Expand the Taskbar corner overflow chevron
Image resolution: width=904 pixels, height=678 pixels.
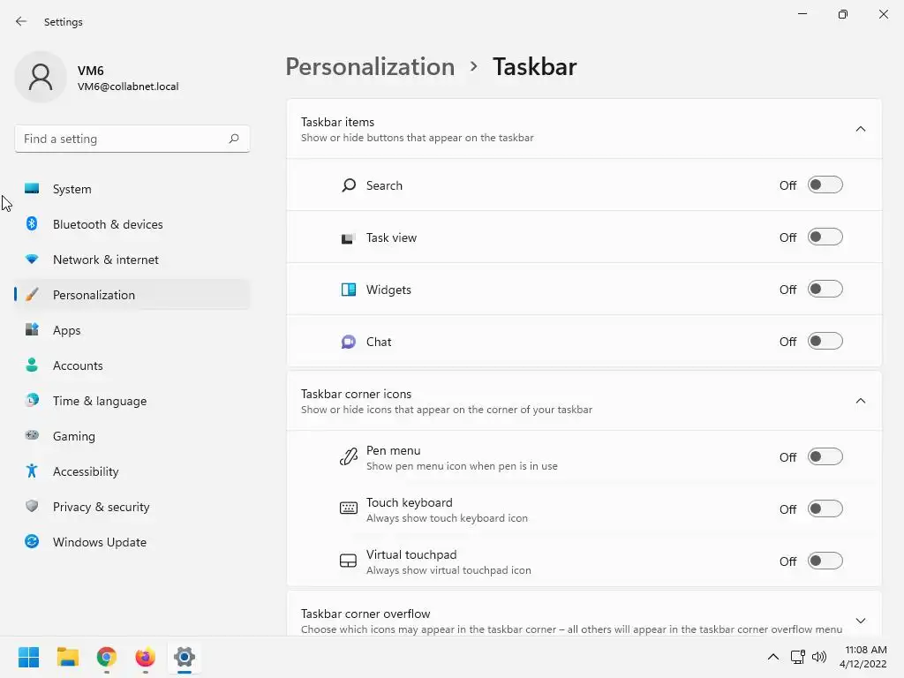coord(860,621)
